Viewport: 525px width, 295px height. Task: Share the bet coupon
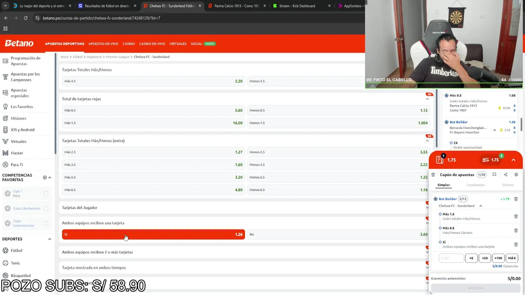505,175
